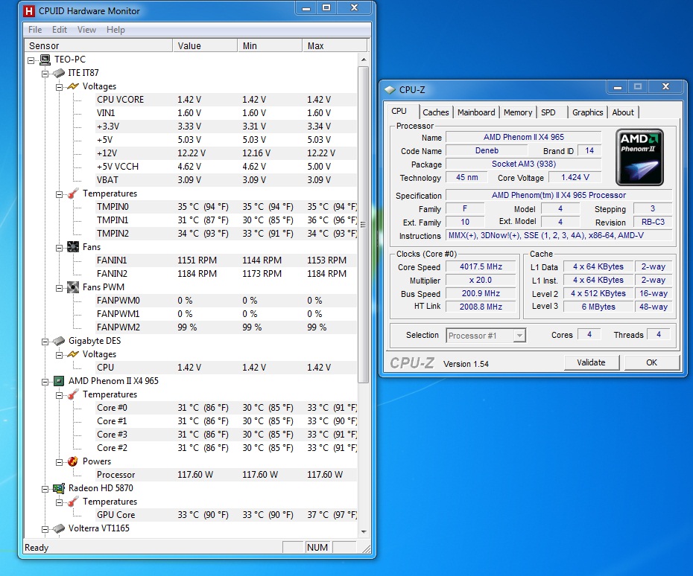Select the GPU Core temperature row
The width and height of the screenshot is (693, 576).
227,515
